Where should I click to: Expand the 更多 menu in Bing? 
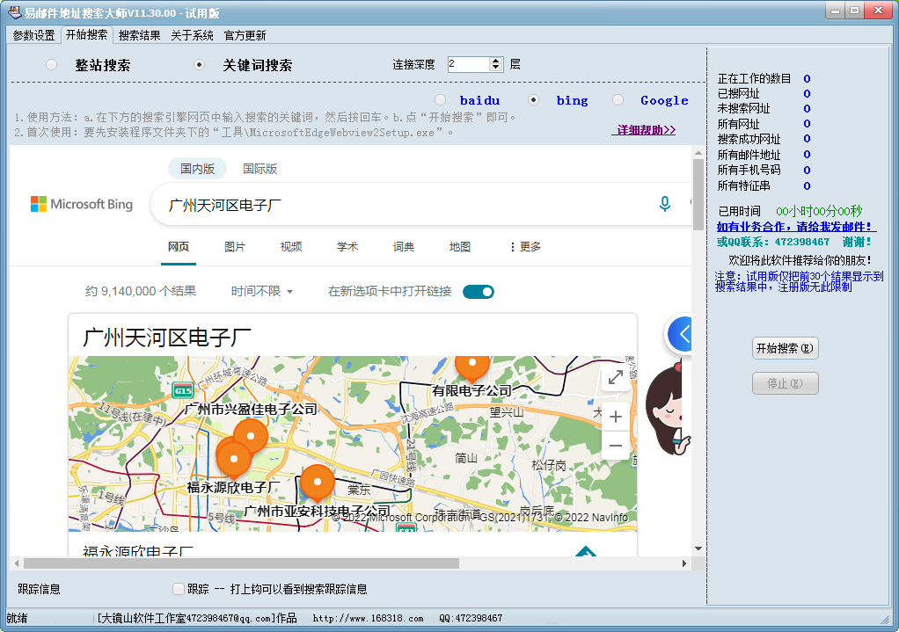(x=525, y=246)
